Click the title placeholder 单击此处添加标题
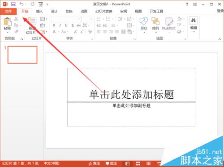The width and height of the screenshot is (224, 167). (132, 95)
